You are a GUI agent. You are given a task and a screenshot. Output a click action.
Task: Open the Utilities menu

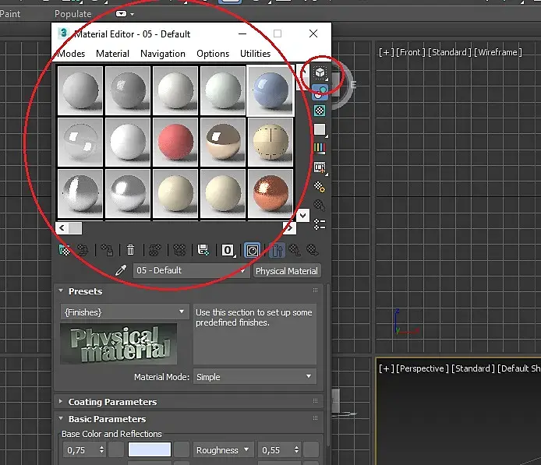[x=256, y=54]
